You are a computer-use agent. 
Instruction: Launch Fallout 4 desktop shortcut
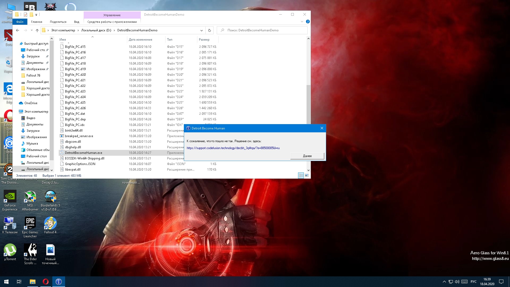point(50,225)
